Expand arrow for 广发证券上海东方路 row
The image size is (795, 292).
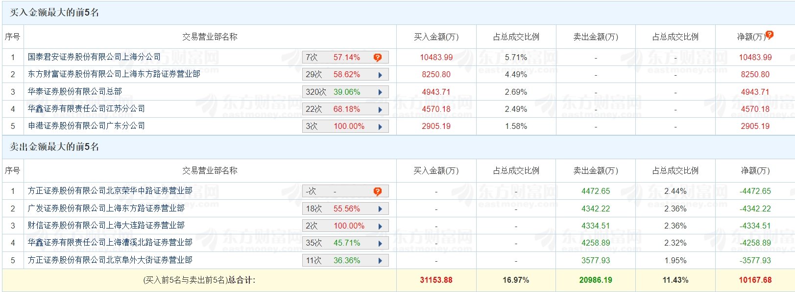coord(380,209)
